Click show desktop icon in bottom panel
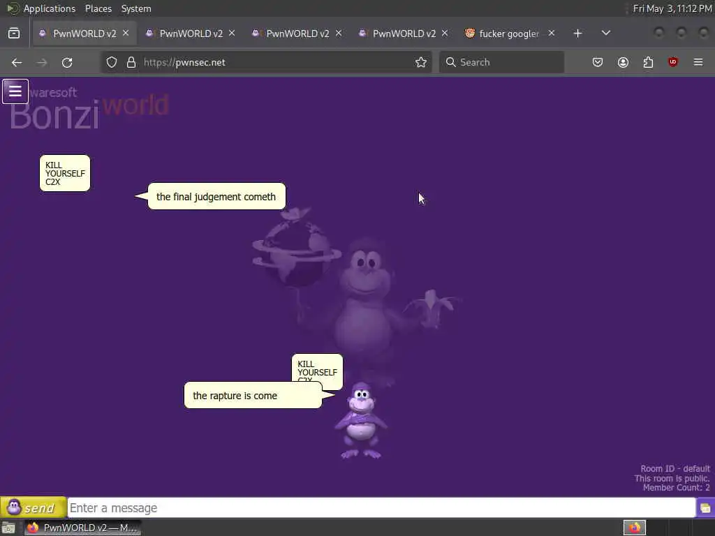Screen dimensions: 715x536 click(x=8, y=528)
